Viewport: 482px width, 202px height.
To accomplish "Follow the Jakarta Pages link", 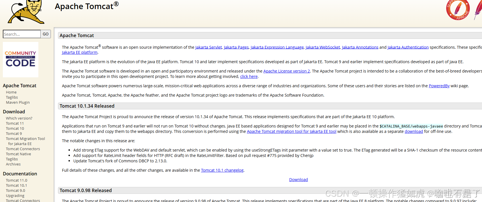I will pos(236,47).
